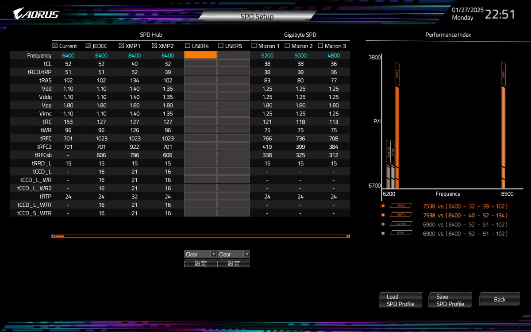This screenshot has width=531, height=332.
Task: Click the scrollbar left arrow
Action: [53, 236]
